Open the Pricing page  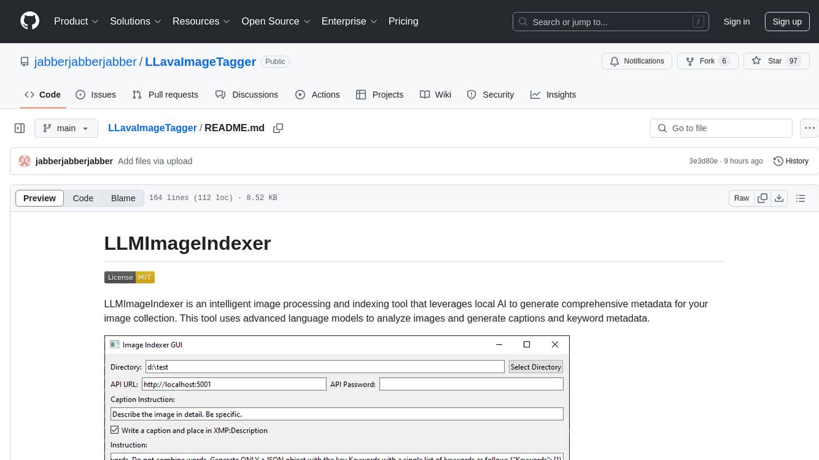click(403, 21)
